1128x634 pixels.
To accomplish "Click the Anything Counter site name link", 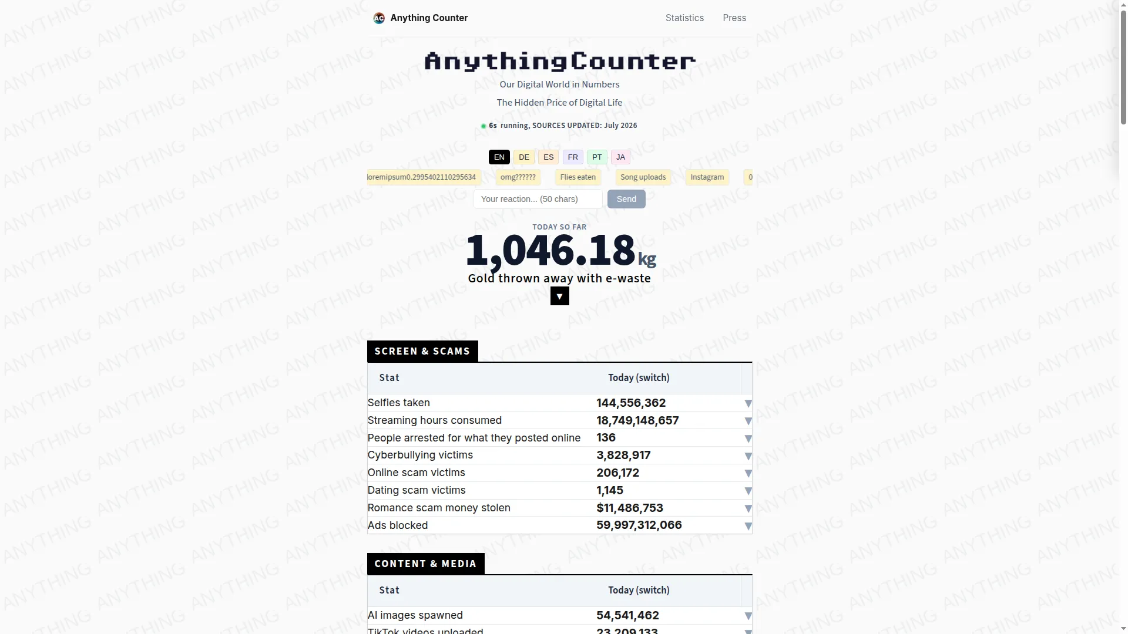I will 429,18.
